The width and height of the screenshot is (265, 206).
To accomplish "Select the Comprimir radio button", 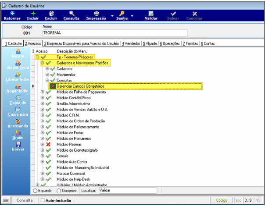I will click(59, 191).
